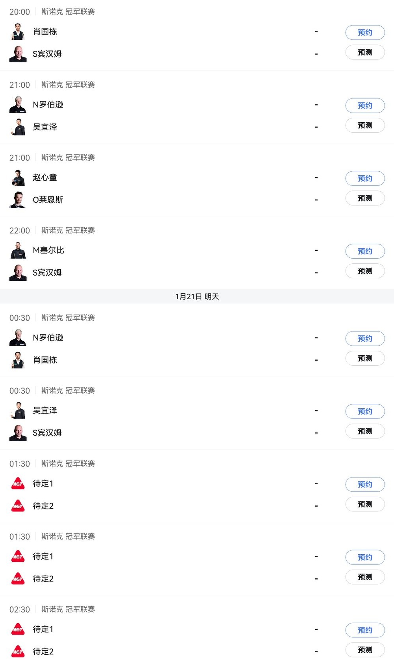The height and width of the screenshot is (659, 394).
Task: Open the 斯诺克 冠军联赛 label of the 22:00 match
Action: pos(68,230)
